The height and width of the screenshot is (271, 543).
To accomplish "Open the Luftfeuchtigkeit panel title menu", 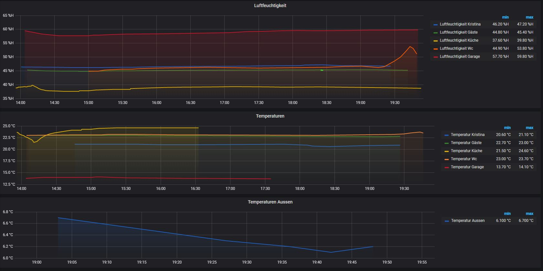I will [270, 5].
